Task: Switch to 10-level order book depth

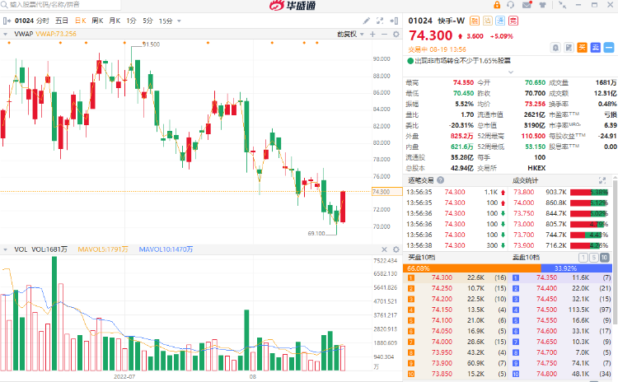Action: click(605, 258)
